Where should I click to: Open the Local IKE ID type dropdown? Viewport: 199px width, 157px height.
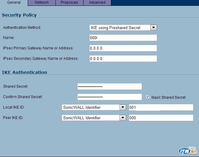tap(94, 107)
